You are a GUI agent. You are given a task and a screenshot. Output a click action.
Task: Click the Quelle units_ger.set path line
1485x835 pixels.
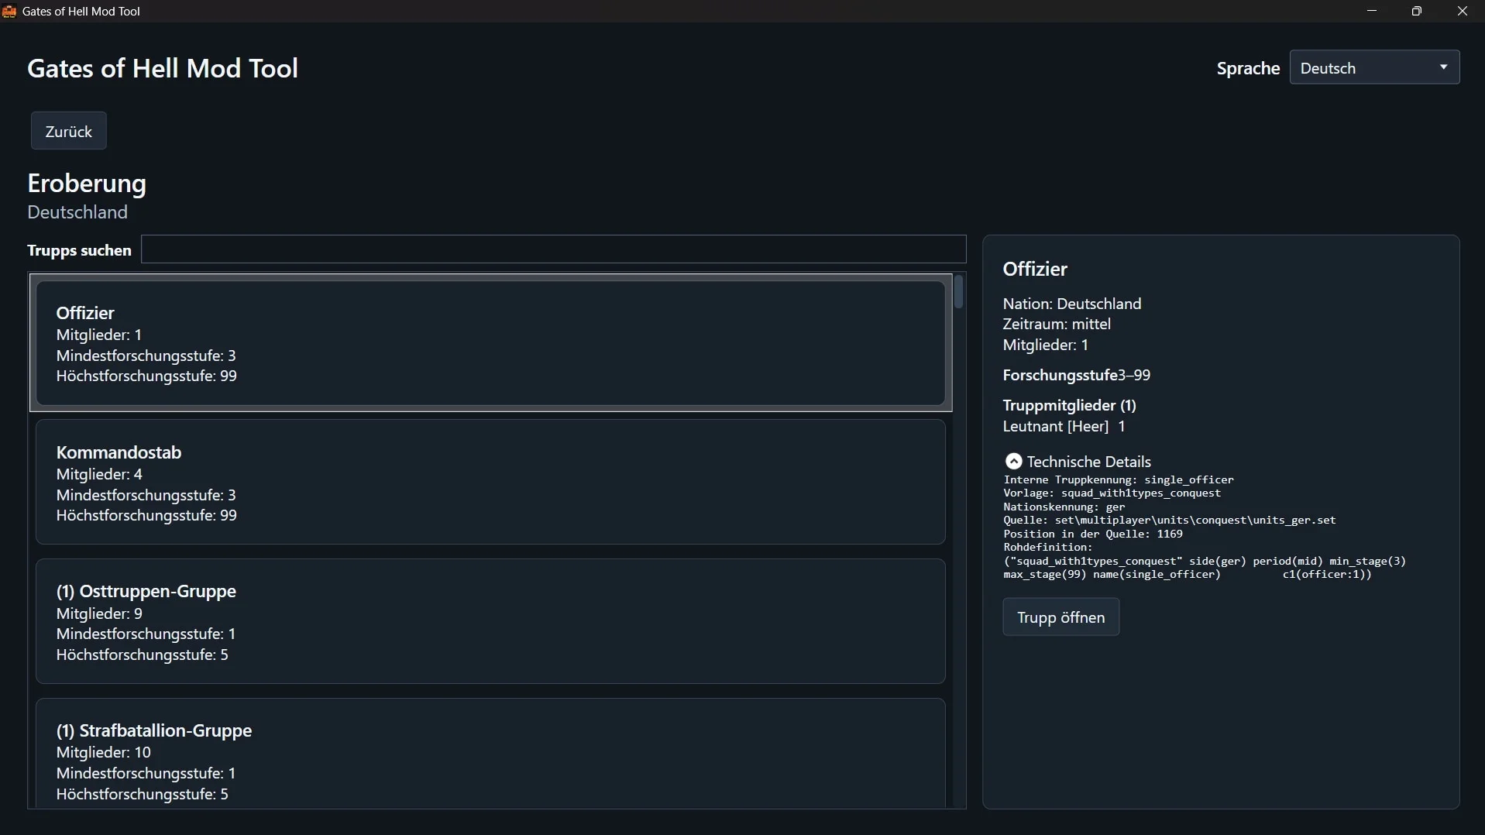(1170, 521)
